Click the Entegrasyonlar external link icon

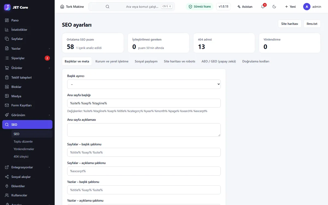point(7,167)
